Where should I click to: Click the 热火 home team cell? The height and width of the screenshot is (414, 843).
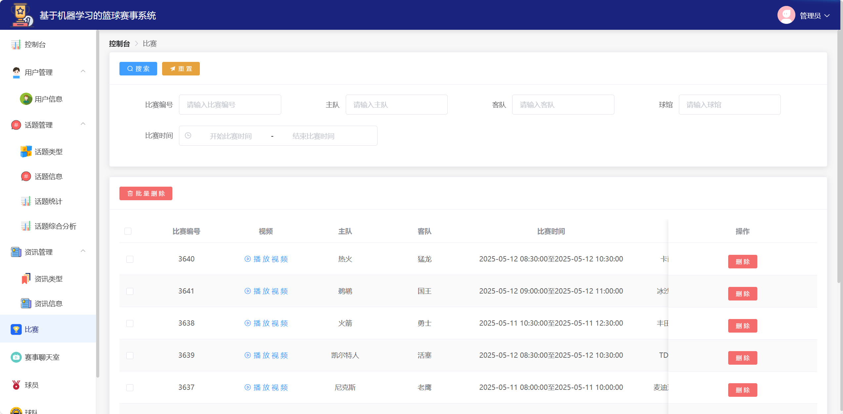(345, 259)
